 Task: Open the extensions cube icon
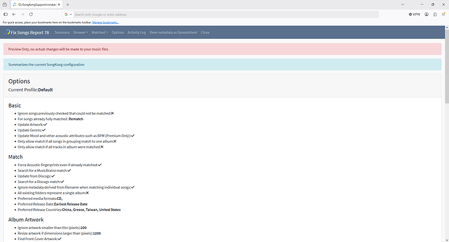pos(435,14)
